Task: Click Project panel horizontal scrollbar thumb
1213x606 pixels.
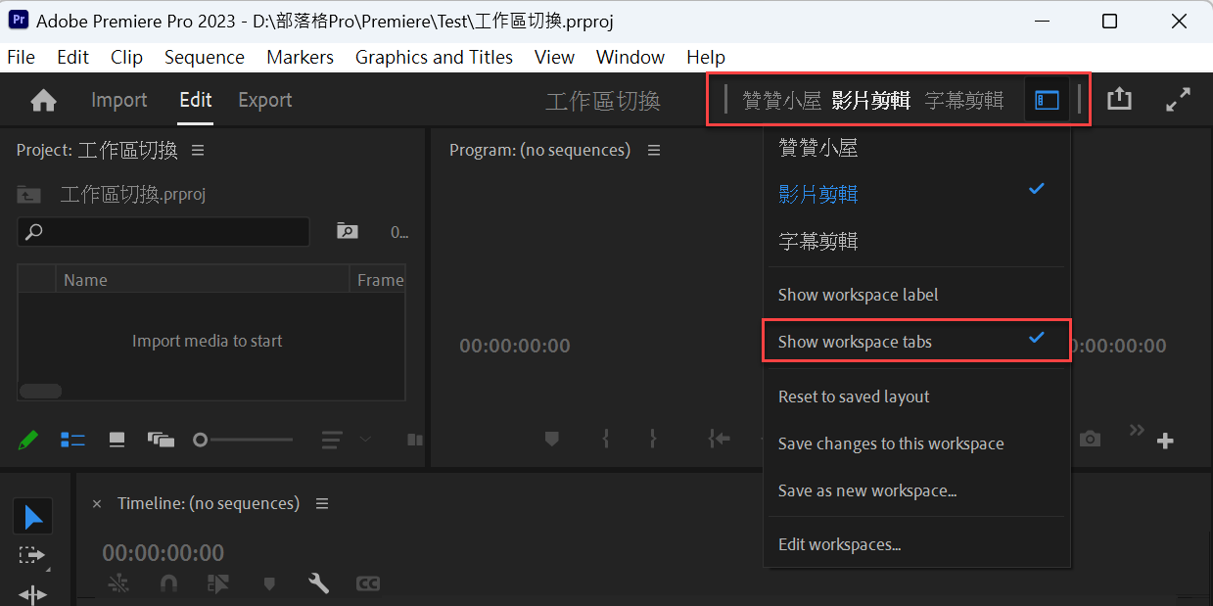Action: [40, 391]
